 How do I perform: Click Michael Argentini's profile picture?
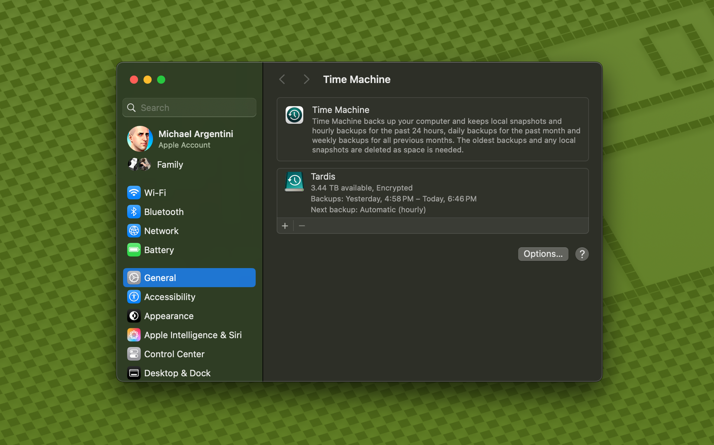140,139
